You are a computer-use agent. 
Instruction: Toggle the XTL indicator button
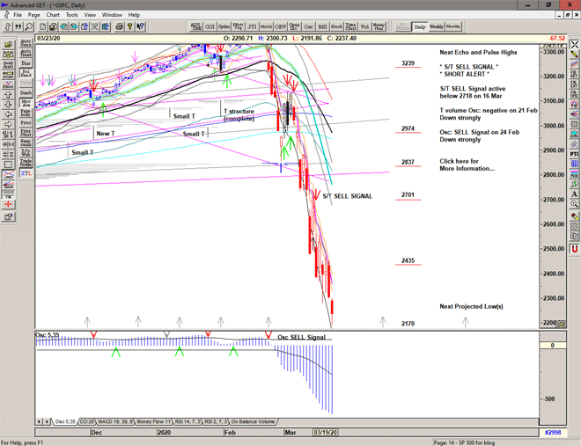[26, 174]
